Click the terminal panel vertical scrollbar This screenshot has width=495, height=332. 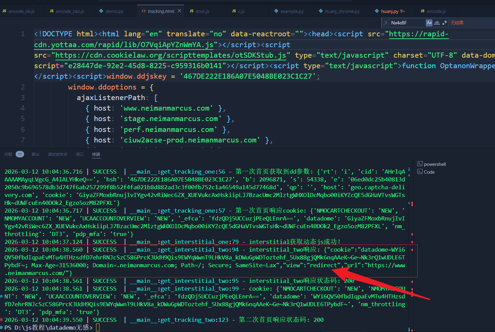411,246
